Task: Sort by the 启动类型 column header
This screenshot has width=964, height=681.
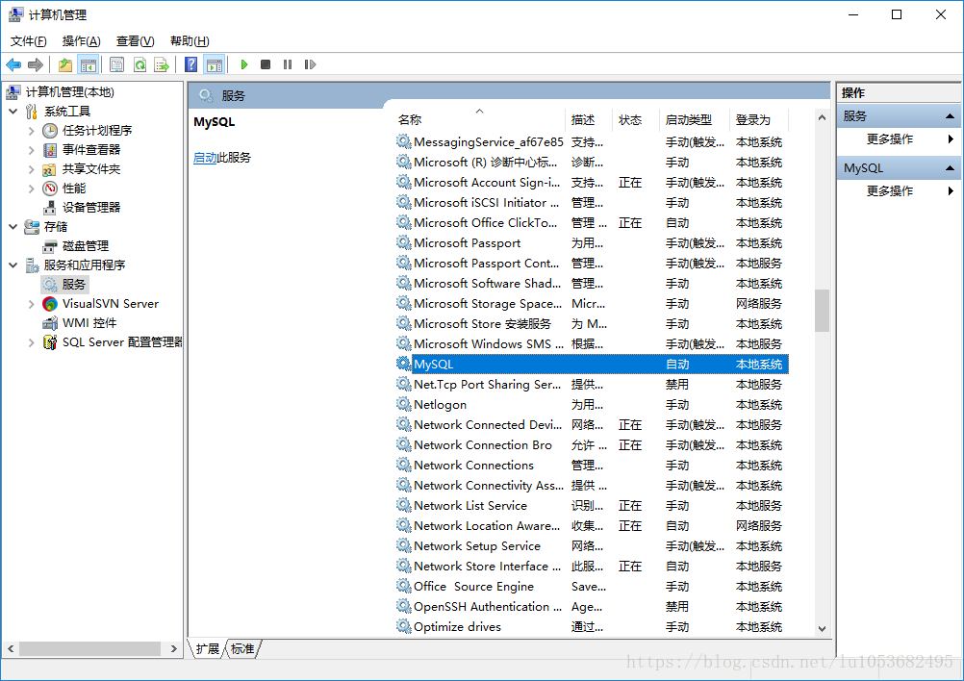Action: pyautogui.click(x=694, y=119)
